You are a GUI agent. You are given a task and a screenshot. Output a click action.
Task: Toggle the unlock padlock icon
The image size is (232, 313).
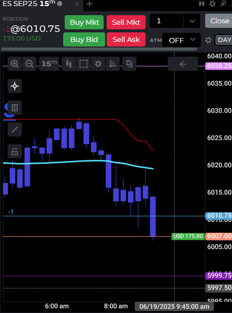click(15, 151)
